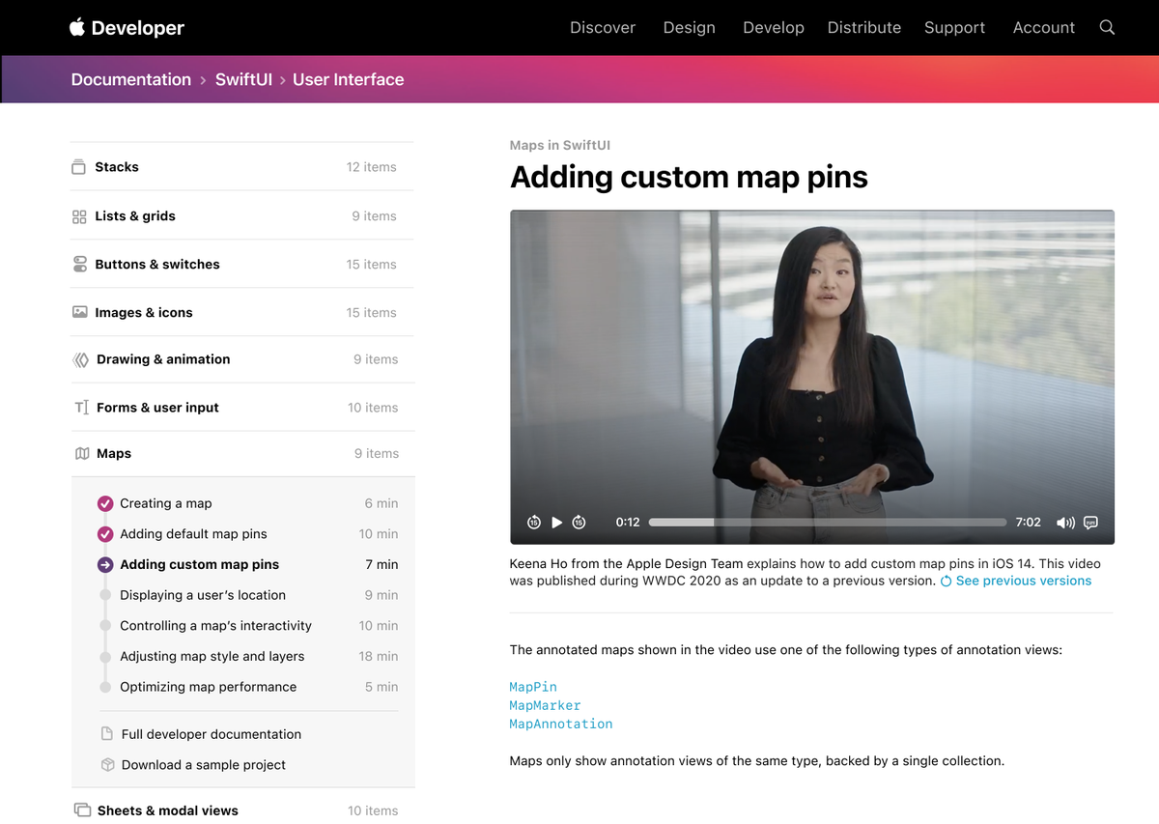Viewport: 1159px width, 824px height.
Task: Open Controlling a map's interactivity lesson
Action: (215, 626)
